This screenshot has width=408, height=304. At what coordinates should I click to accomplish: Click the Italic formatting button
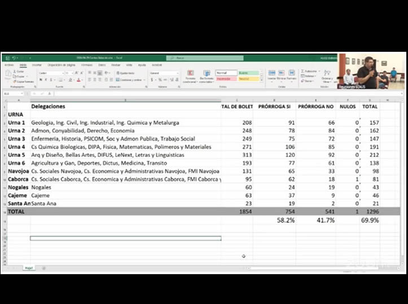point(45,80)
